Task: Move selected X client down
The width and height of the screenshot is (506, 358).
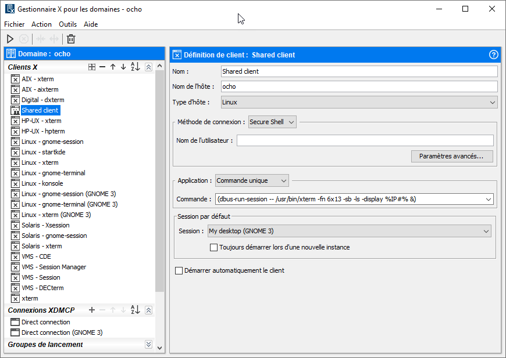Action: pyautogui.click(x=123, y=67)
